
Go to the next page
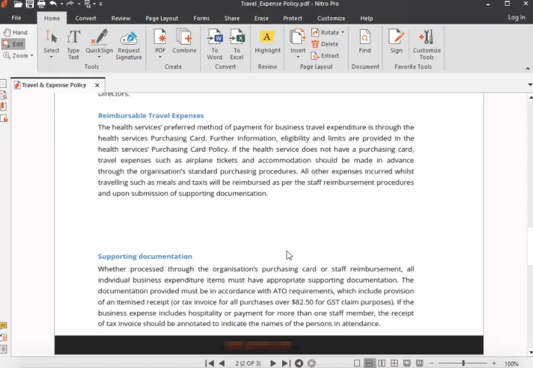coord(273,364)
